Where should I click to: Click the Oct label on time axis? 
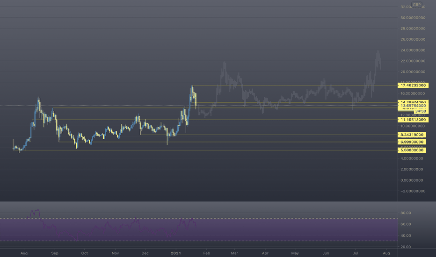click(x=85, y=253)
